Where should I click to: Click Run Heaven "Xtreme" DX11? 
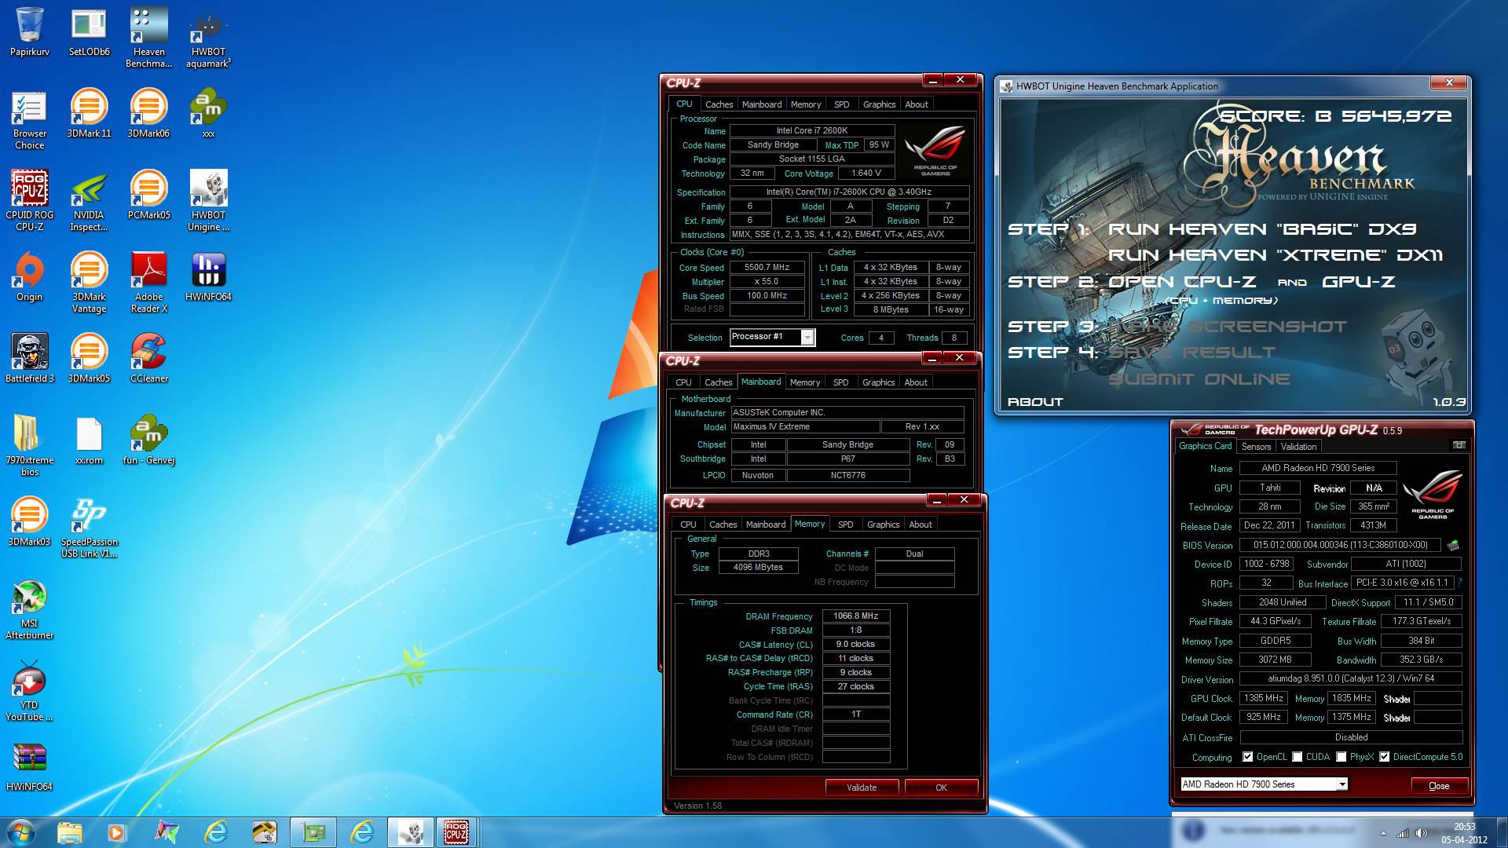1276,256
